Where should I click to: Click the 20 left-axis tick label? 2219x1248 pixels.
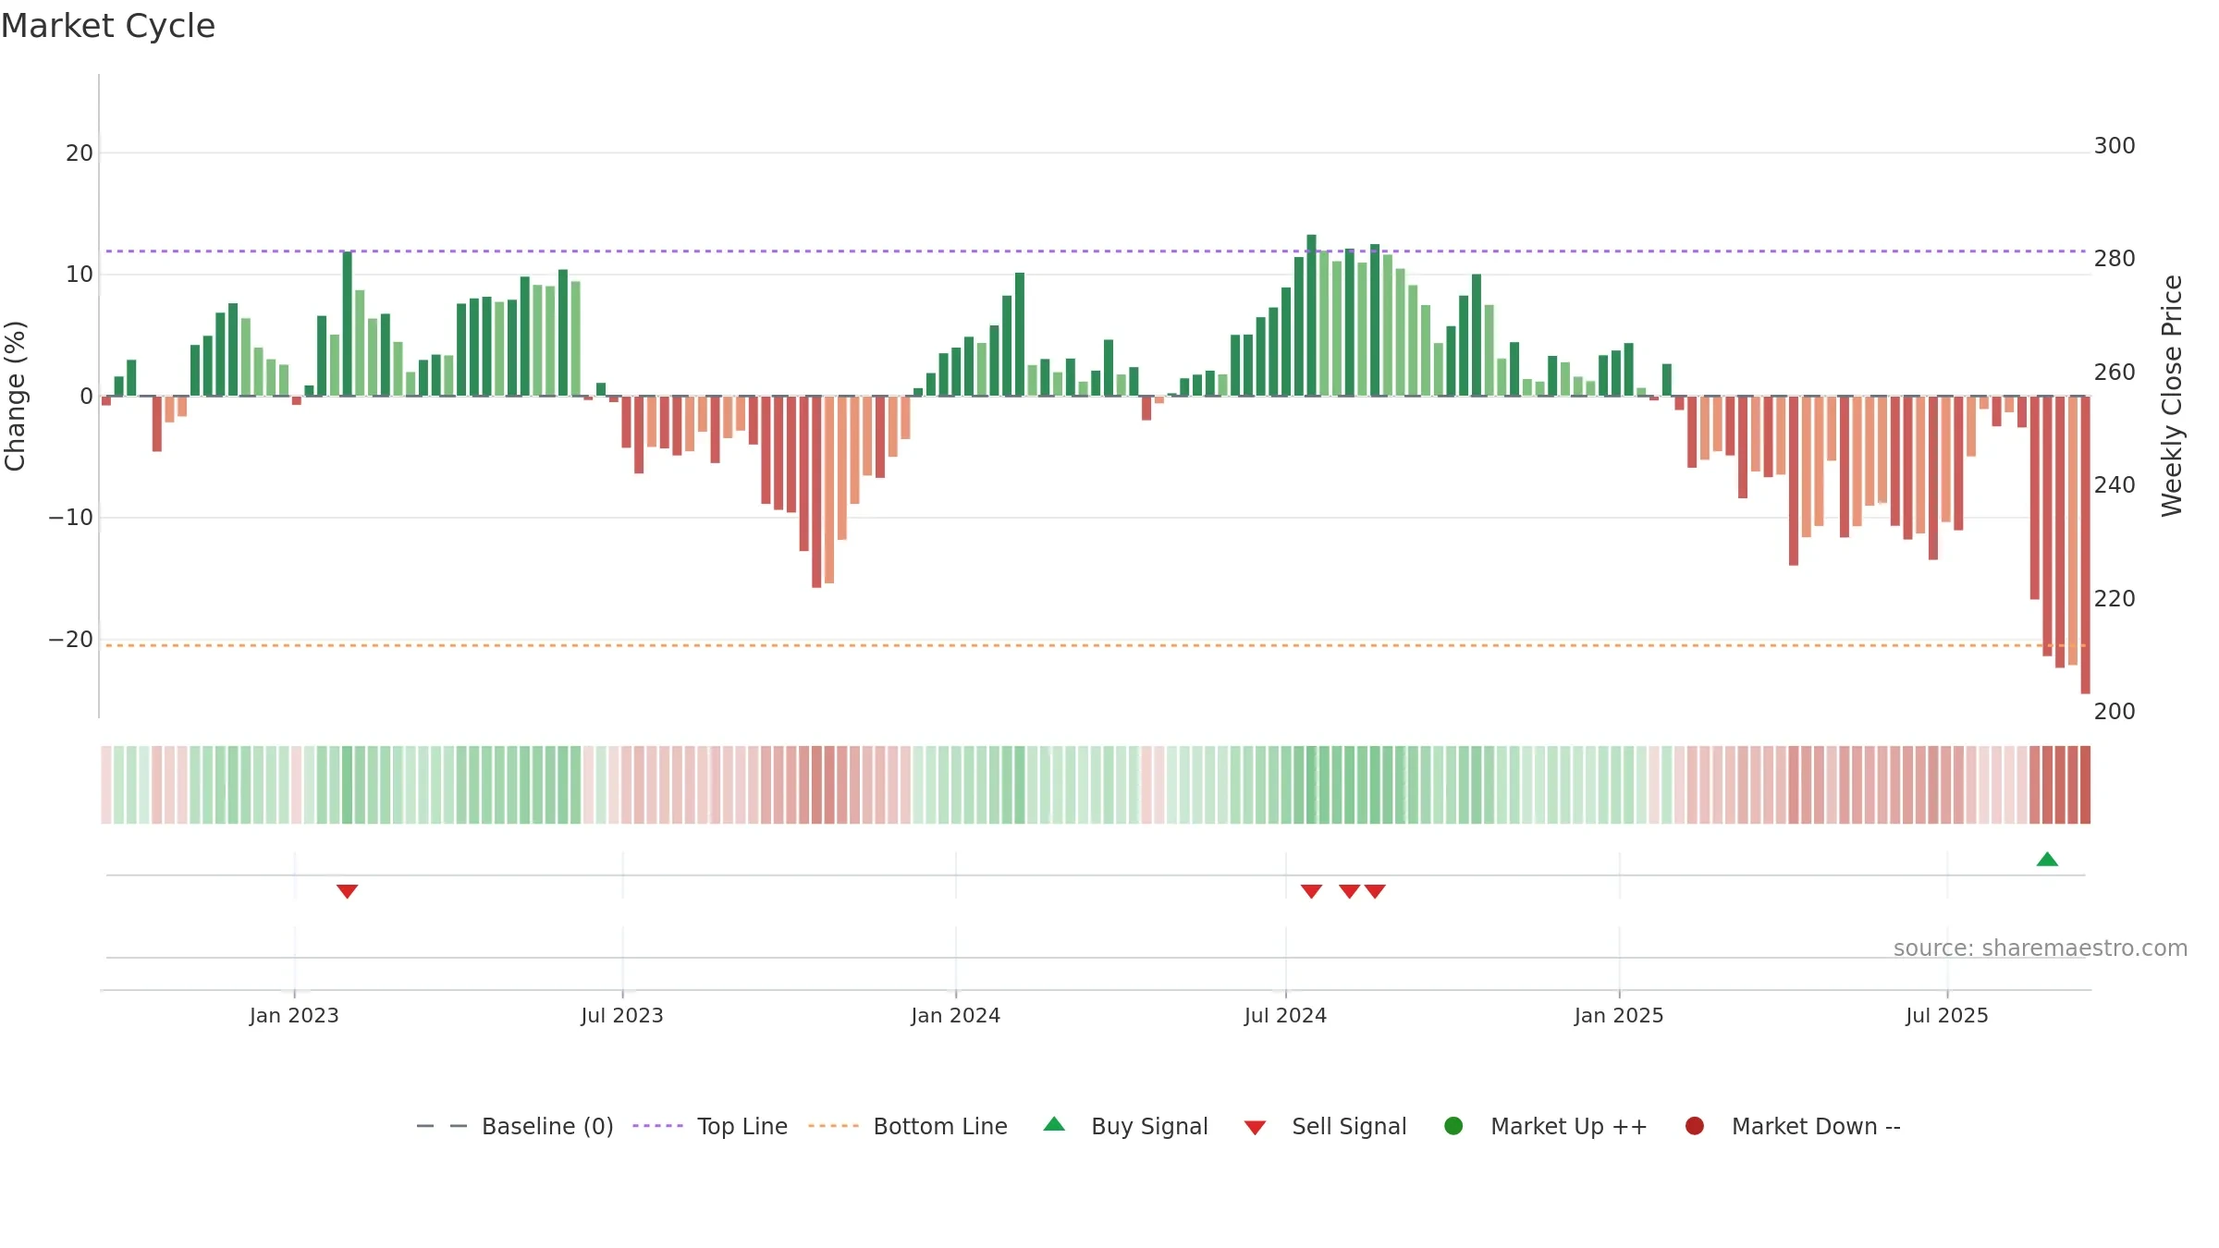[80, 153]
